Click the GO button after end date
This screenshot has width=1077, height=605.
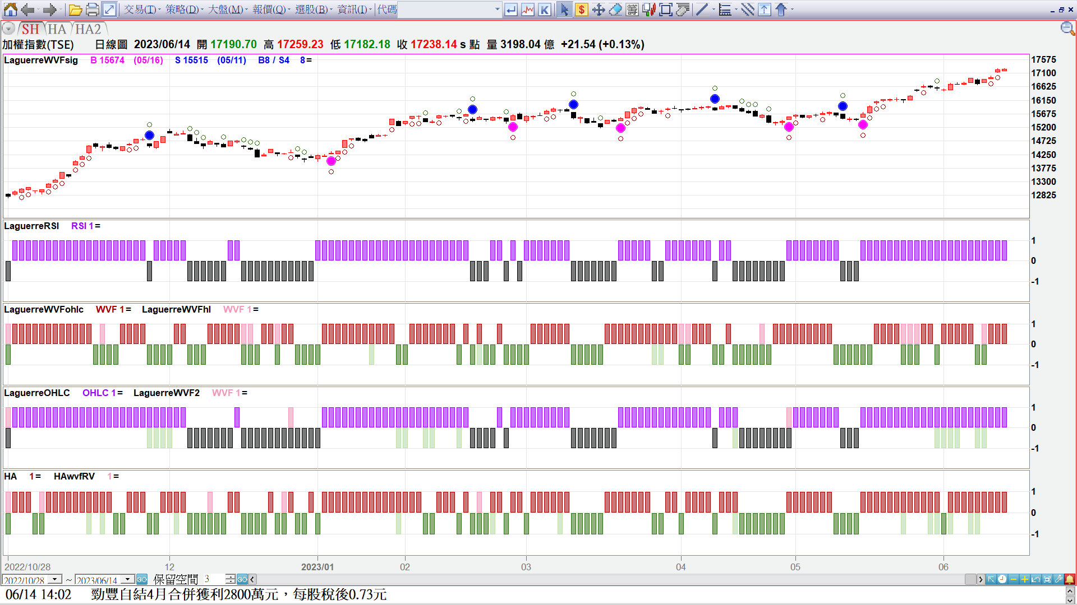pos(142,579)
